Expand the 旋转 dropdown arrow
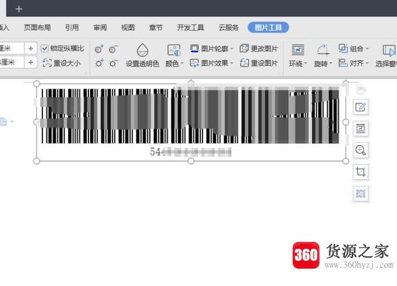Screen dimensions: 397x286 click(331, 63)
